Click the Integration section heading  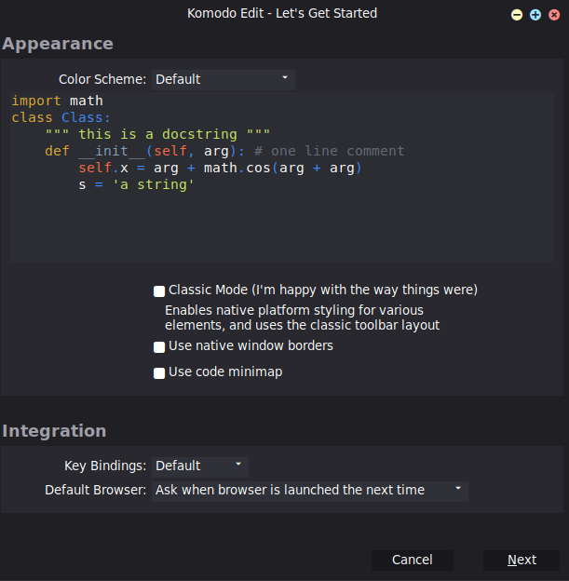click(x=54, y=431)
